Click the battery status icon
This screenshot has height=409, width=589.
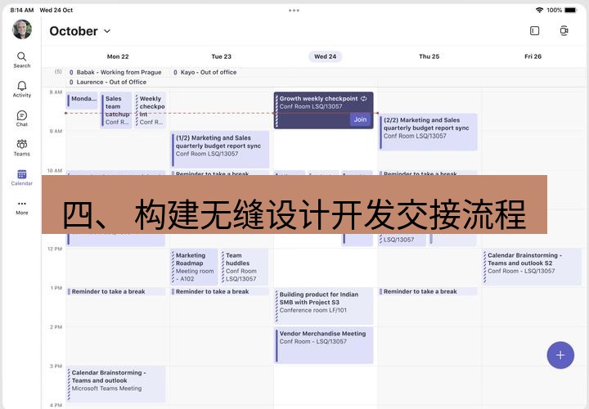[x=571, y=10]
